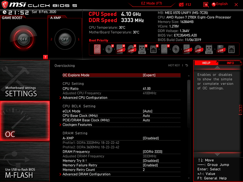Screen dimensions: 243x182
Task: Click scroll-up arrow of settings list
Action: tap(189, 76)
